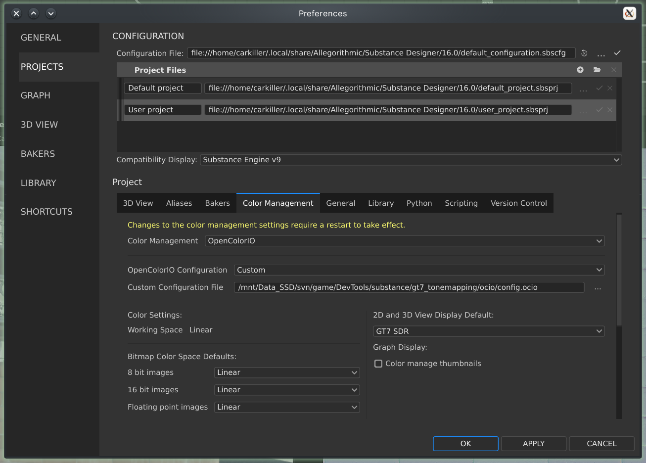This screenshot has width=646, height=463.
Task: Switch to the General project tab
Action: 341,203
